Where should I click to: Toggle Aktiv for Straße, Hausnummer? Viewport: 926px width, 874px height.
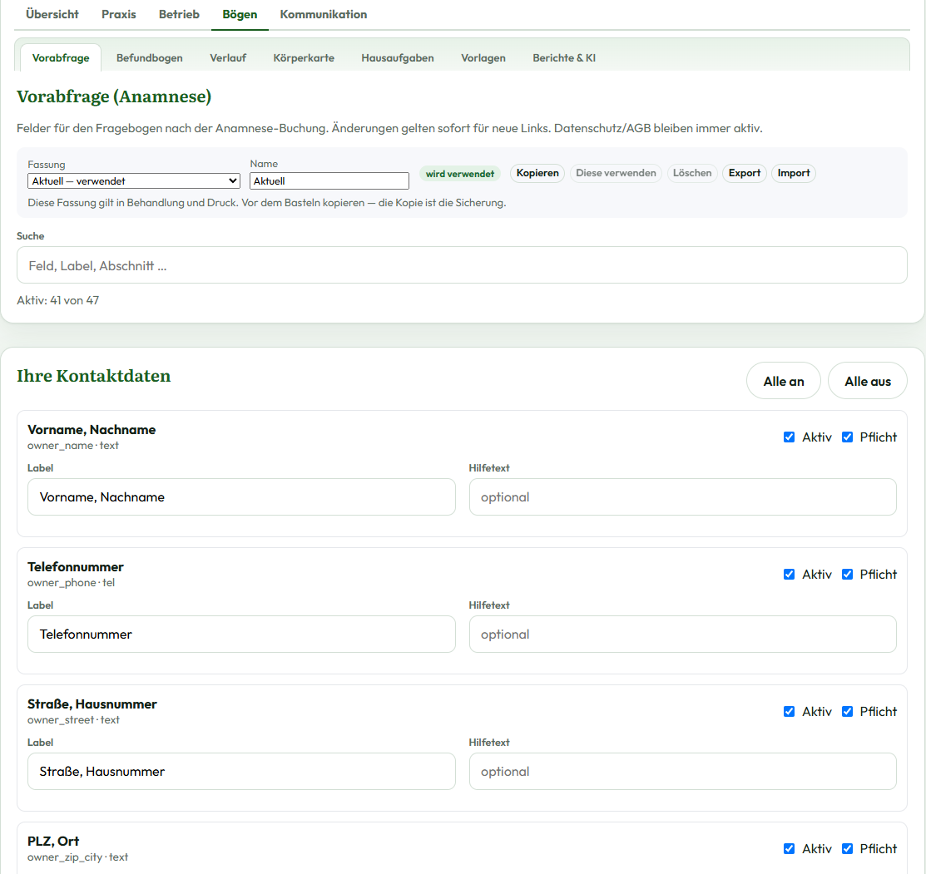789,712
